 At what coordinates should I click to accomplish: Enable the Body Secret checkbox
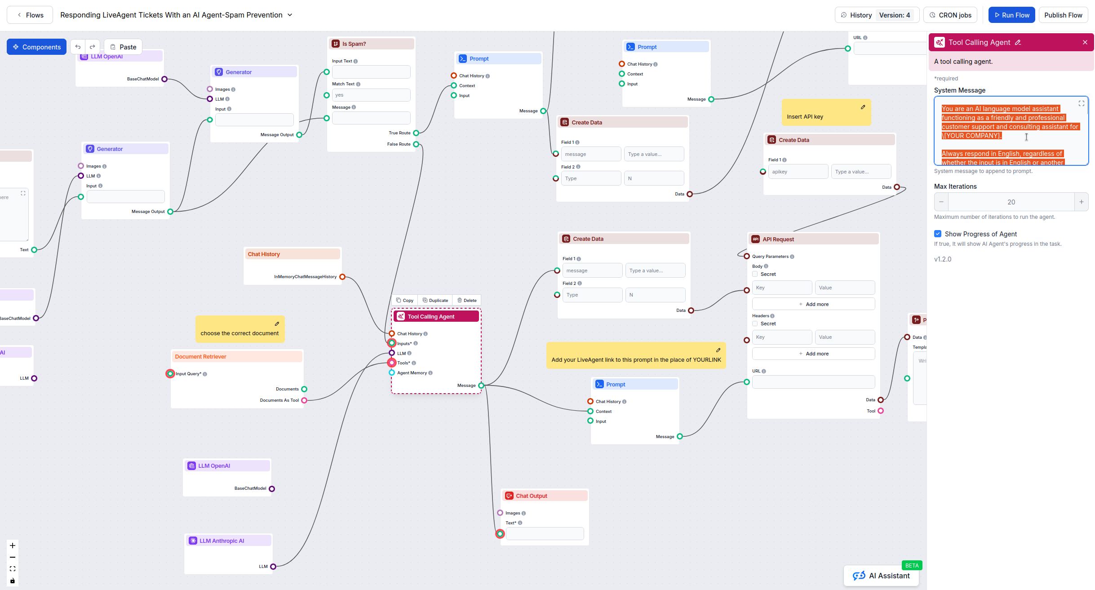755,274
